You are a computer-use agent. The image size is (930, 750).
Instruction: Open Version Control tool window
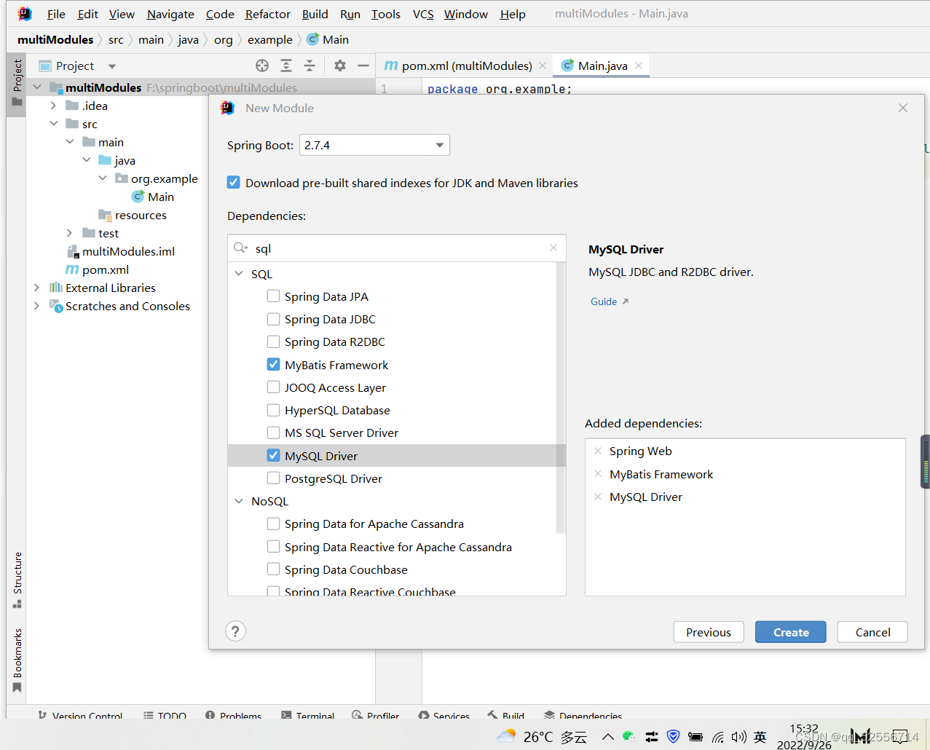pos(80,715)
